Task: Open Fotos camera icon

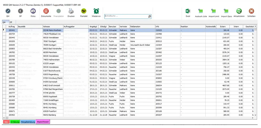Action: [33, 11]
